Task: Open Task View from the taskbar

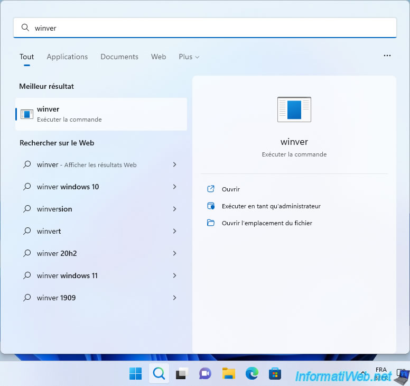Action: click(182, 373)
